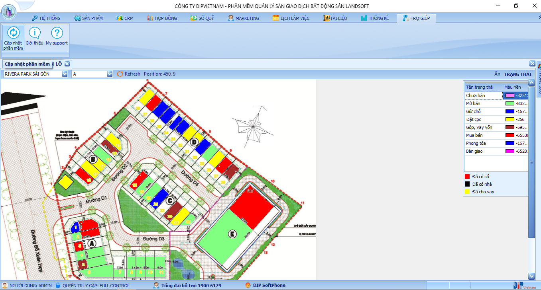The height and width of the screenshot is (290, 541).
Task: Open the SẢN PHẨM ribbon tab
Action: pos(89,18)
